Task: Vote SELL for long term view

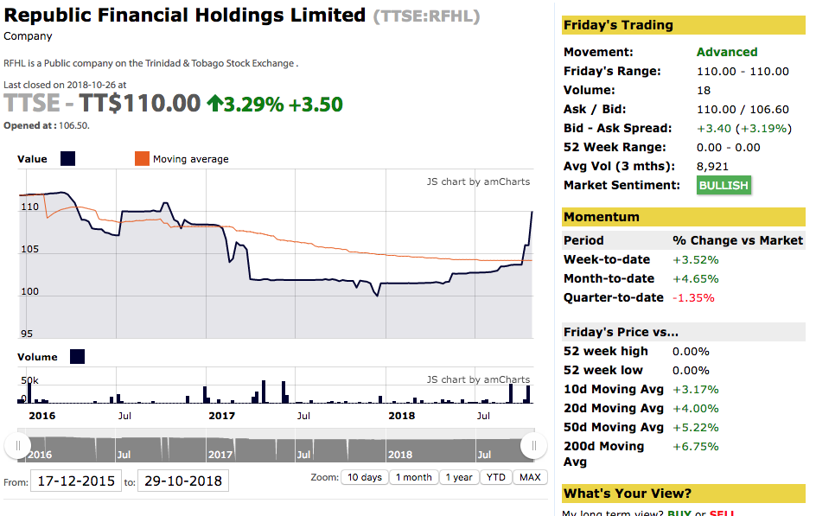Action: [722, 513]
